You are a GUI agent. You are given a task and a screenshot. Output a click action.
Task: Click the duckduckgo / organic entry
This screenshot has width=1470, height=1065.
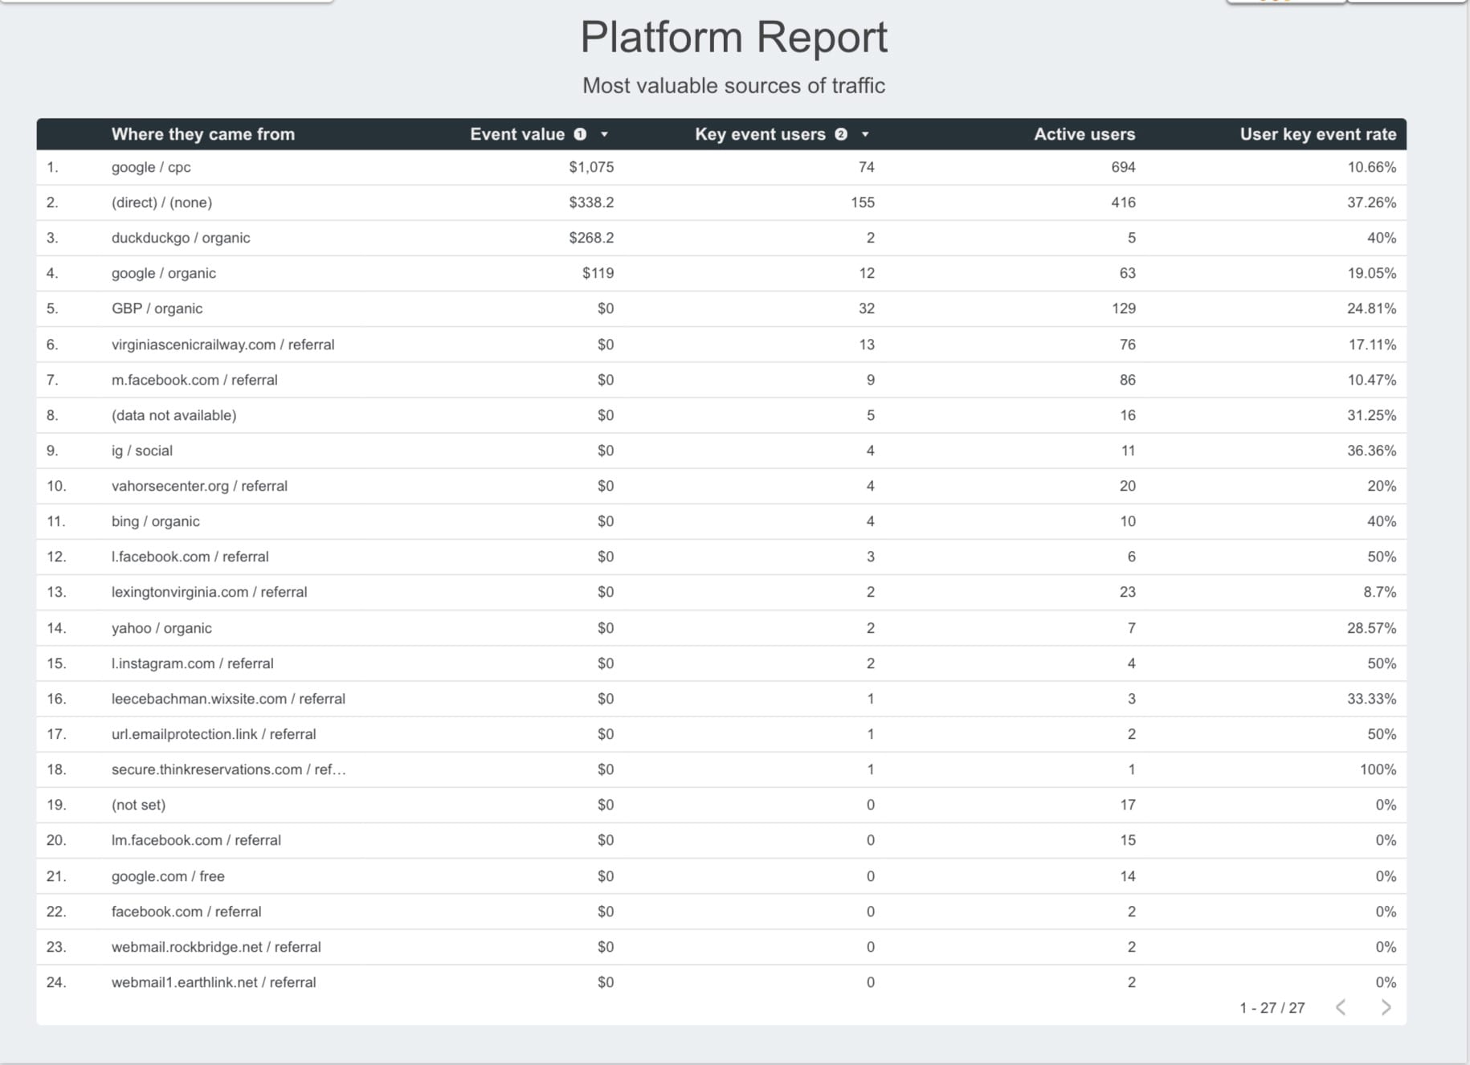(x=181, y=238)
